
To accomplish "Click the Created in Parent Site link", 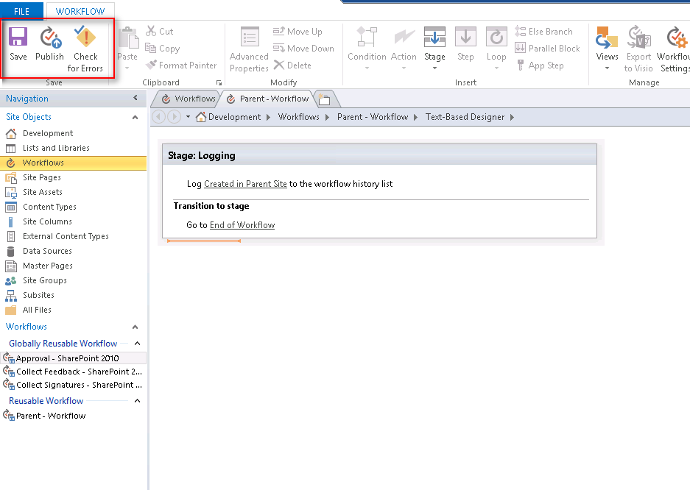I will 245,183.
